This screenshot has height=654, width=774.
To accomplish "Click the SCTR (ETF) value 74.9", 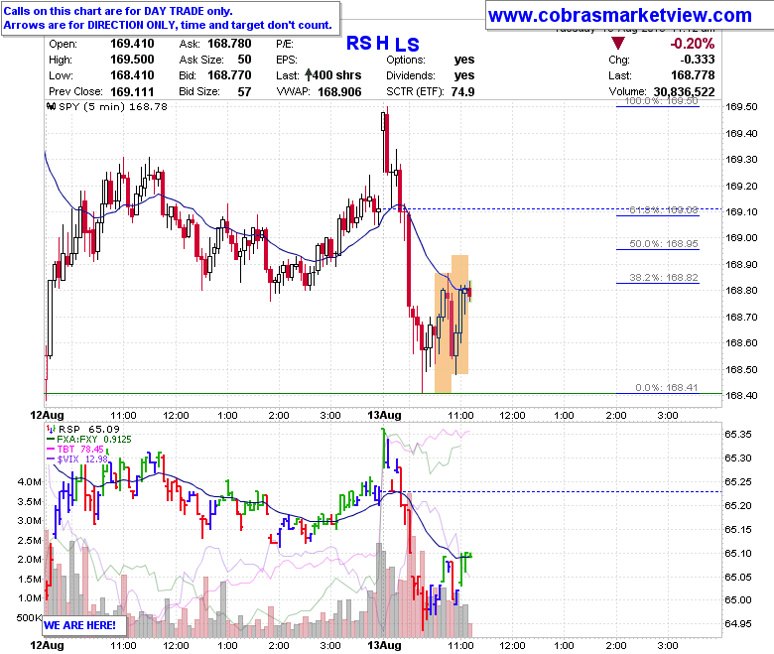I will (462, 92).
